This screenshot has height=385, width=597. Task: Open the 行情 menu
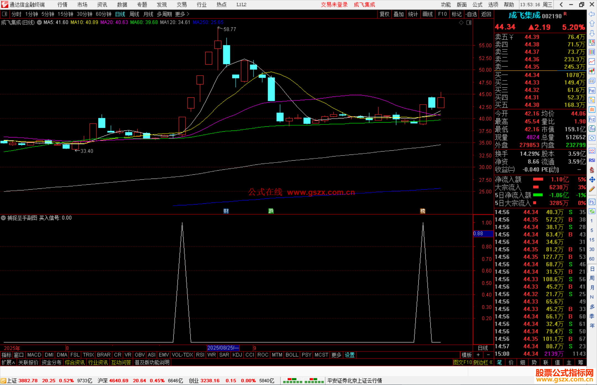(62, 5)
